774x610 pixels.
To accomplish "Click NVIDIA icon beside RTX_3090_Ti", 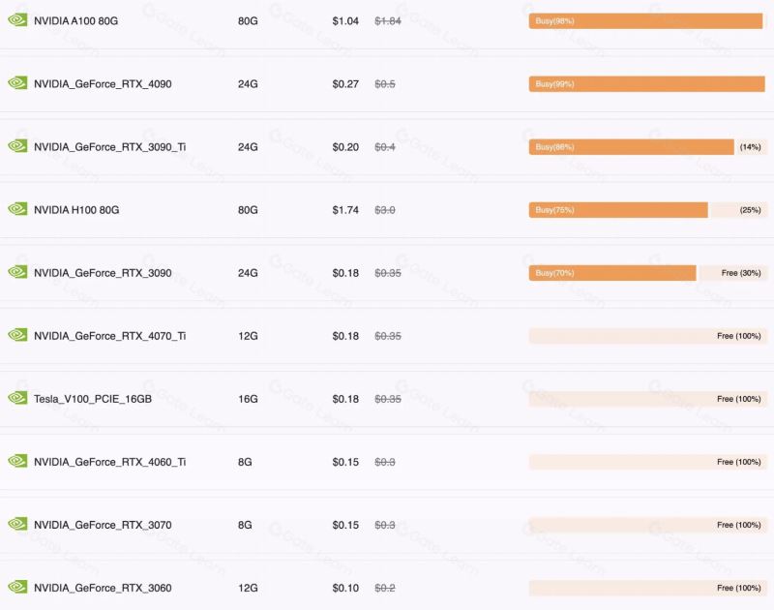I will click(x=17, y=146).
